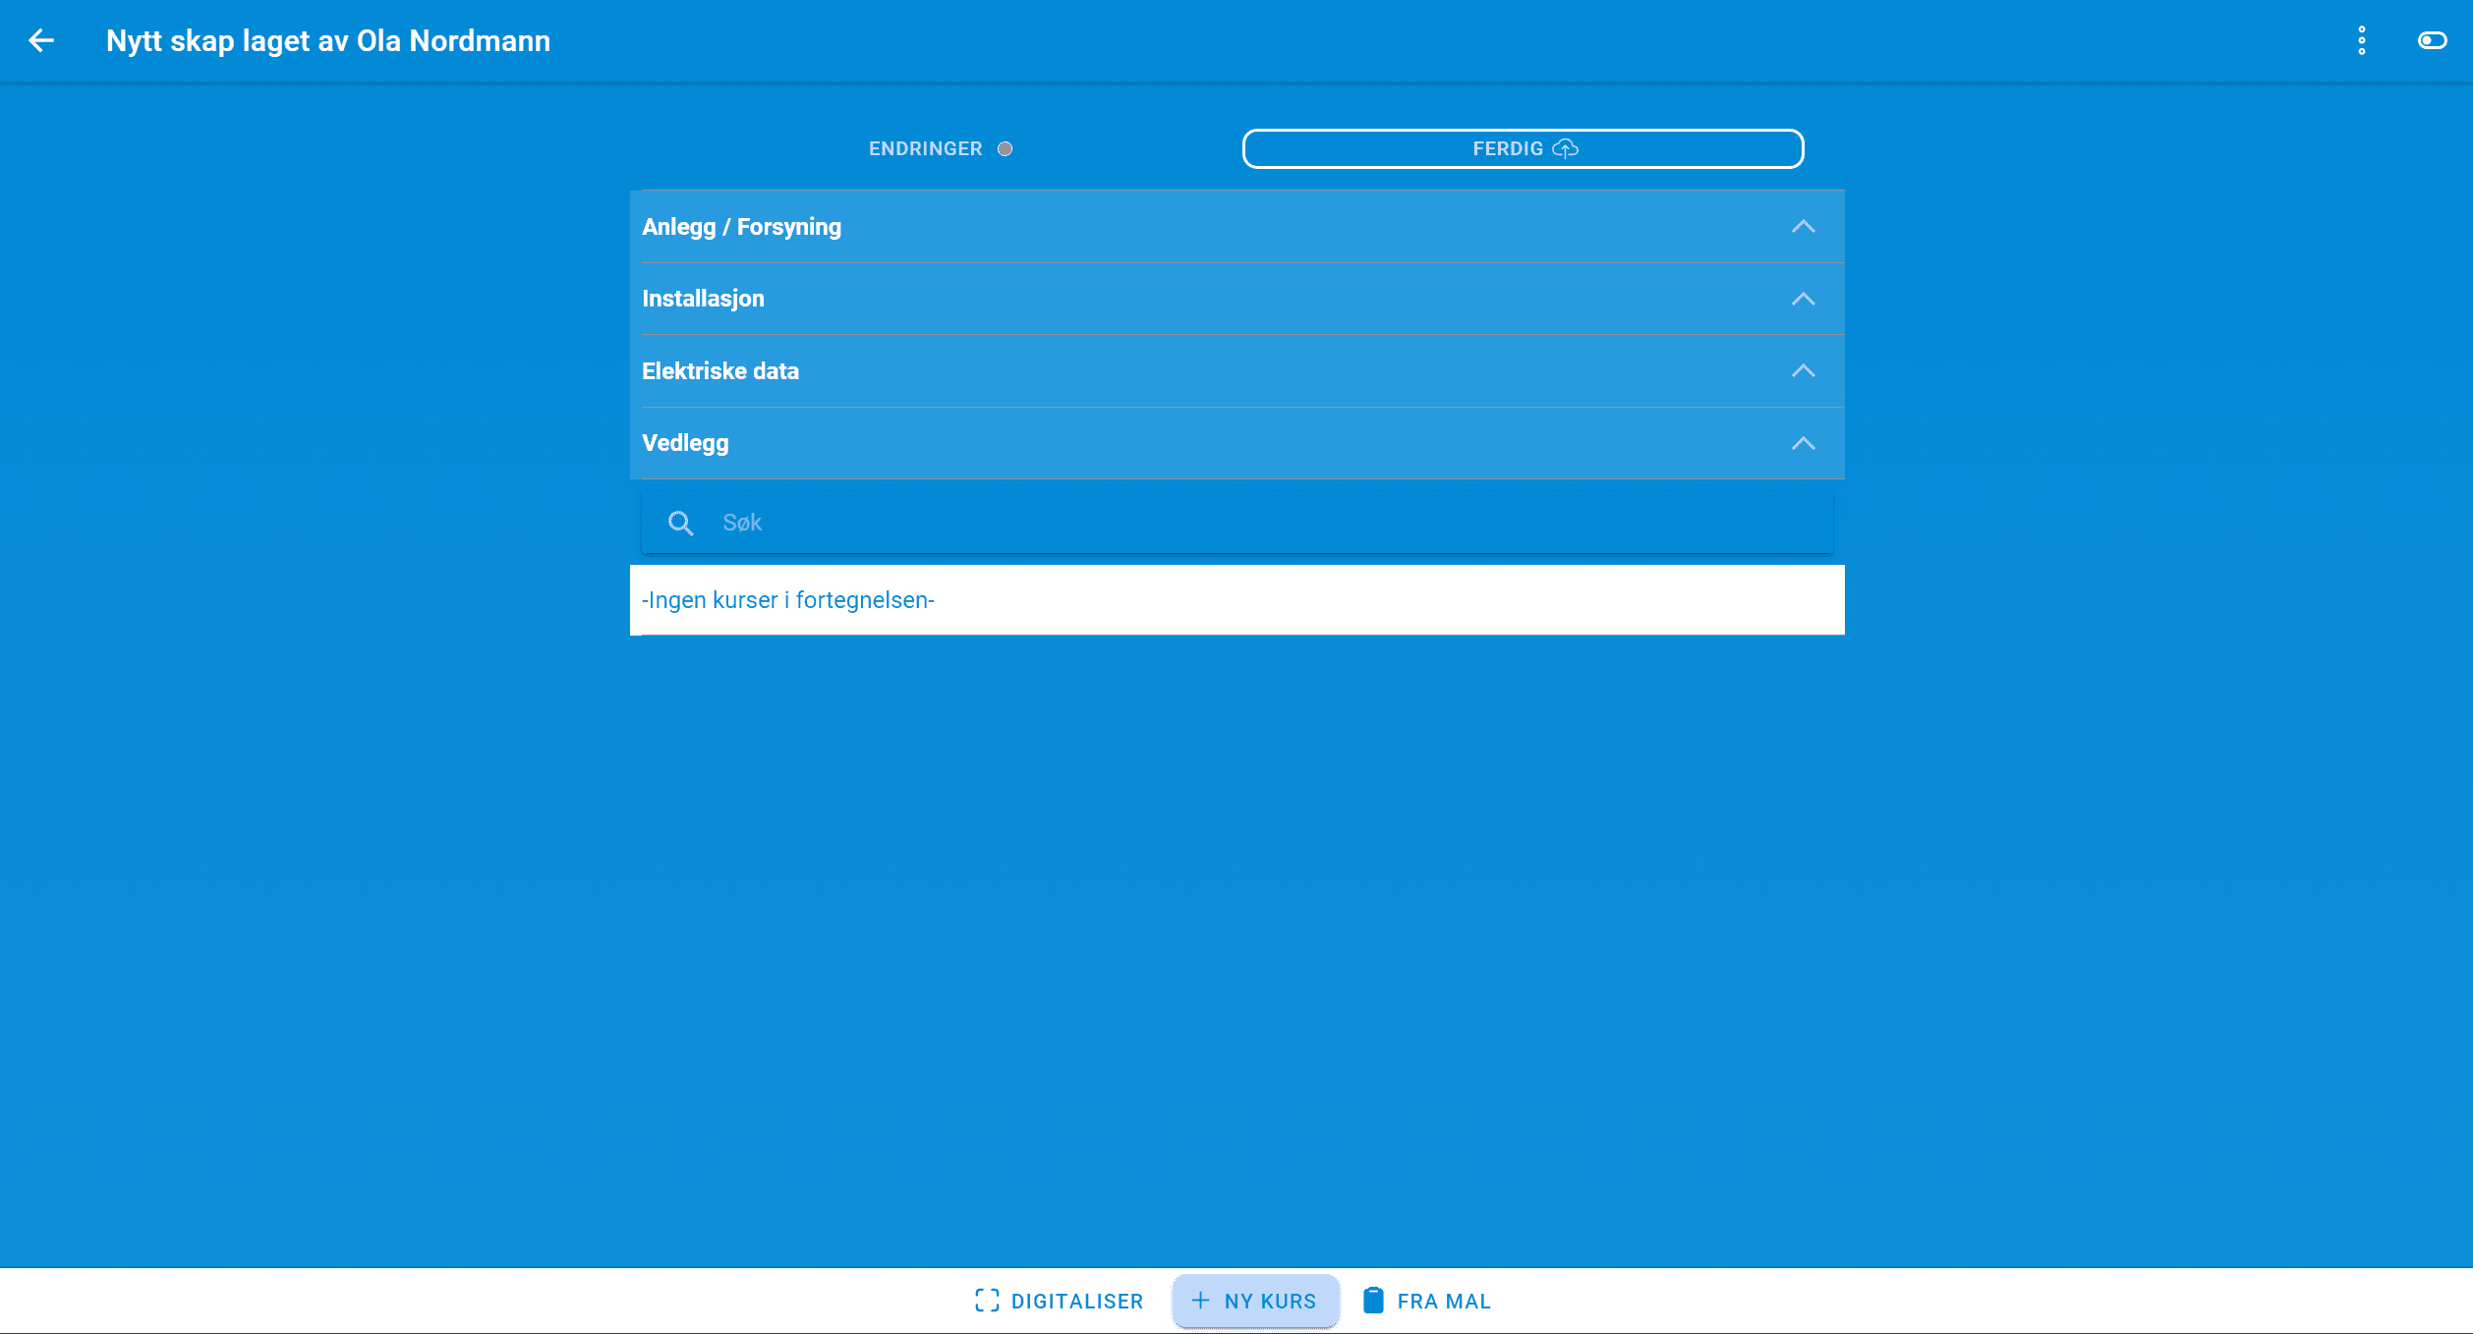Screen dimensions: 2473x1334
Task: Click the plus icon on Ny kurs
Action: point(1200,1301)
